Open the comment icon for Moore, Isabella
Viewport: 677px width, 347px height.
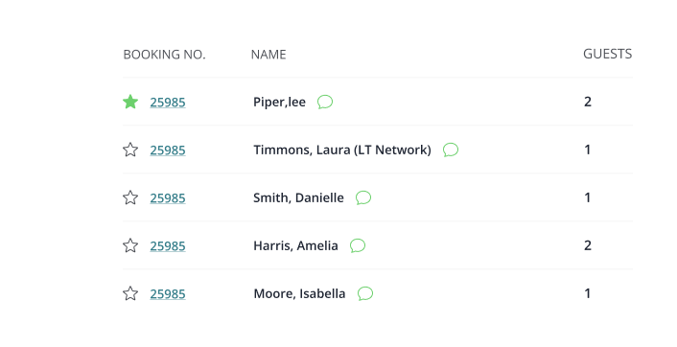click(365, 293)
